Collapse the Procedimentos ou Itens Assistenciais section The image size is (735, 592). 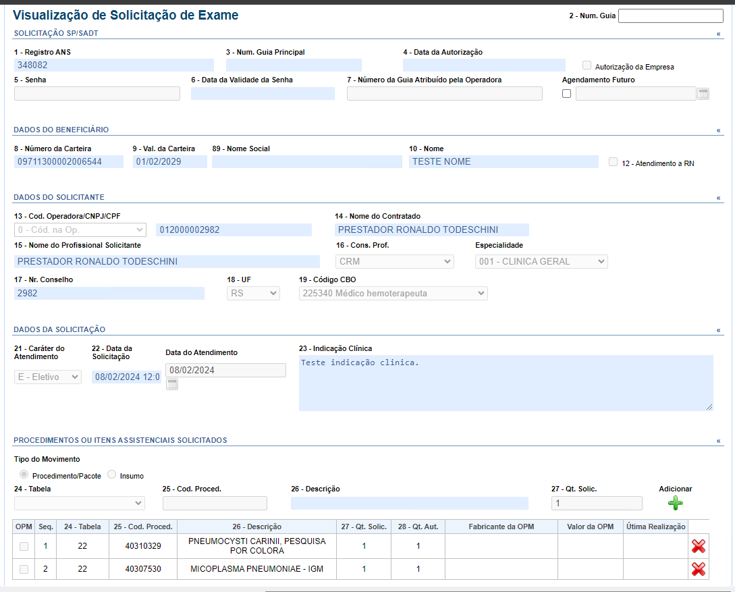pyautogui.click(x=718, y=441)
